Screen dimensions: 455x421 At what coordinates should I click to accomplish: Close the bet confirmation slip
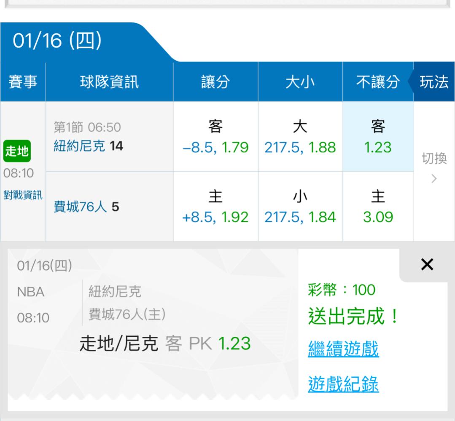[x=427, y=264]
